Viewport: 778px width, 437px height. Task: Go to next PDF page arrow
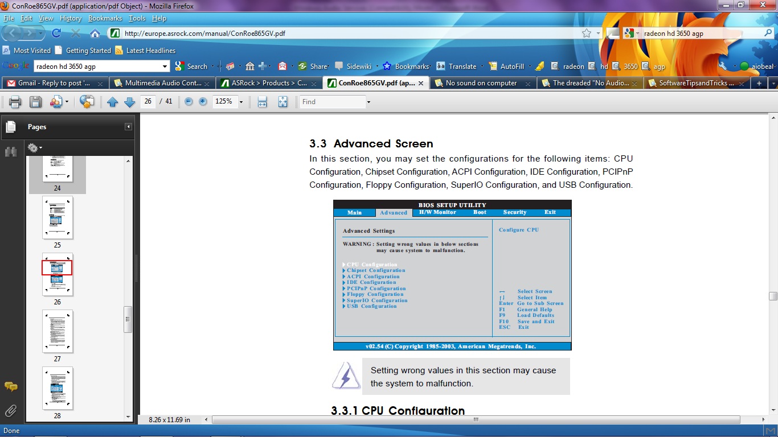(x=129, y=102)
